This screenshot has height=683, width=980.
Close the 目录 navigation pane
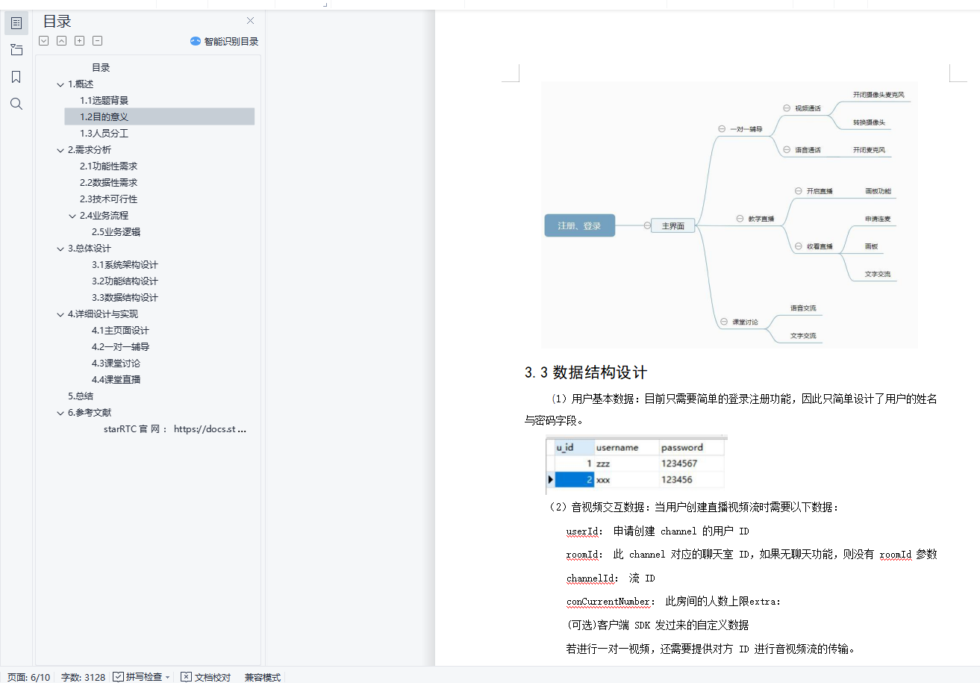tap(250, 21)
